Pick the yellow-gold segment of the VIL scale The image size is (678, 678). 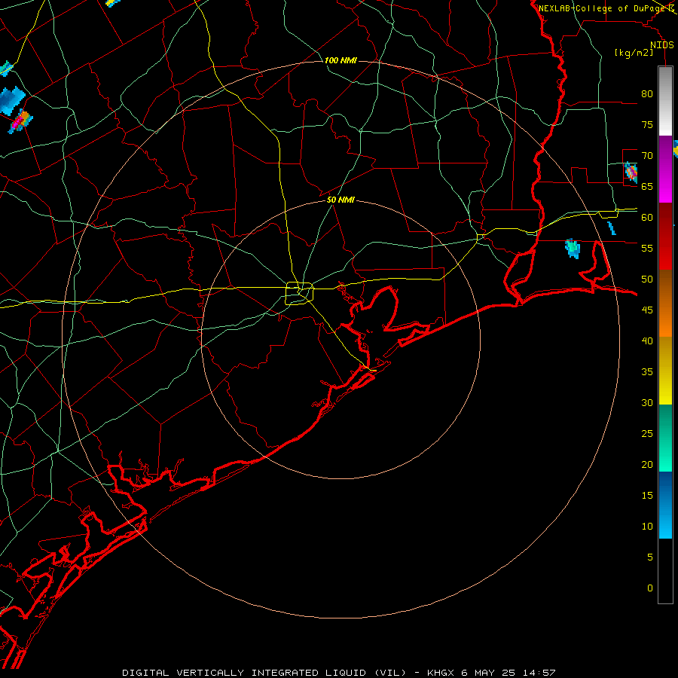665,371
